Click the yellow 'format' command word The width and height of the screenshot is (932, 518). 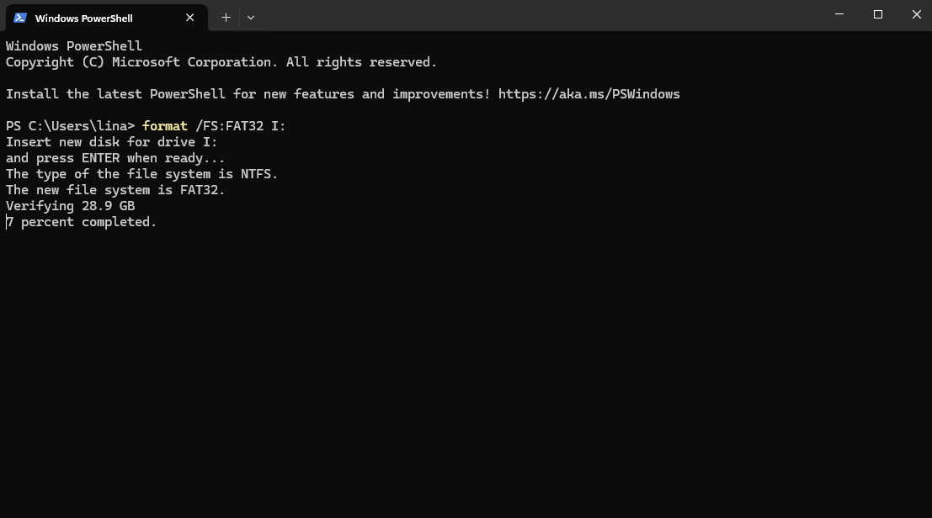click(x=165, y=126)
